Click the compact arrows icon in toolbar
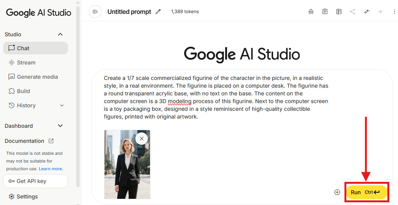 [367, 12]
